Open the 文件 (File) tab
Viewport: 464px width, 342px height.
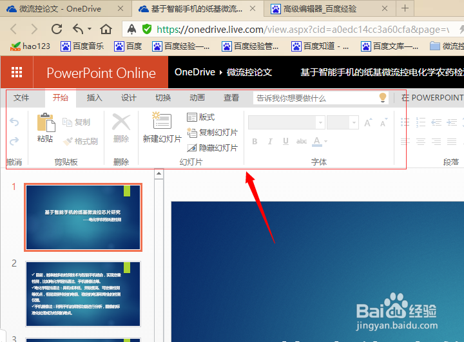[21, 98]
